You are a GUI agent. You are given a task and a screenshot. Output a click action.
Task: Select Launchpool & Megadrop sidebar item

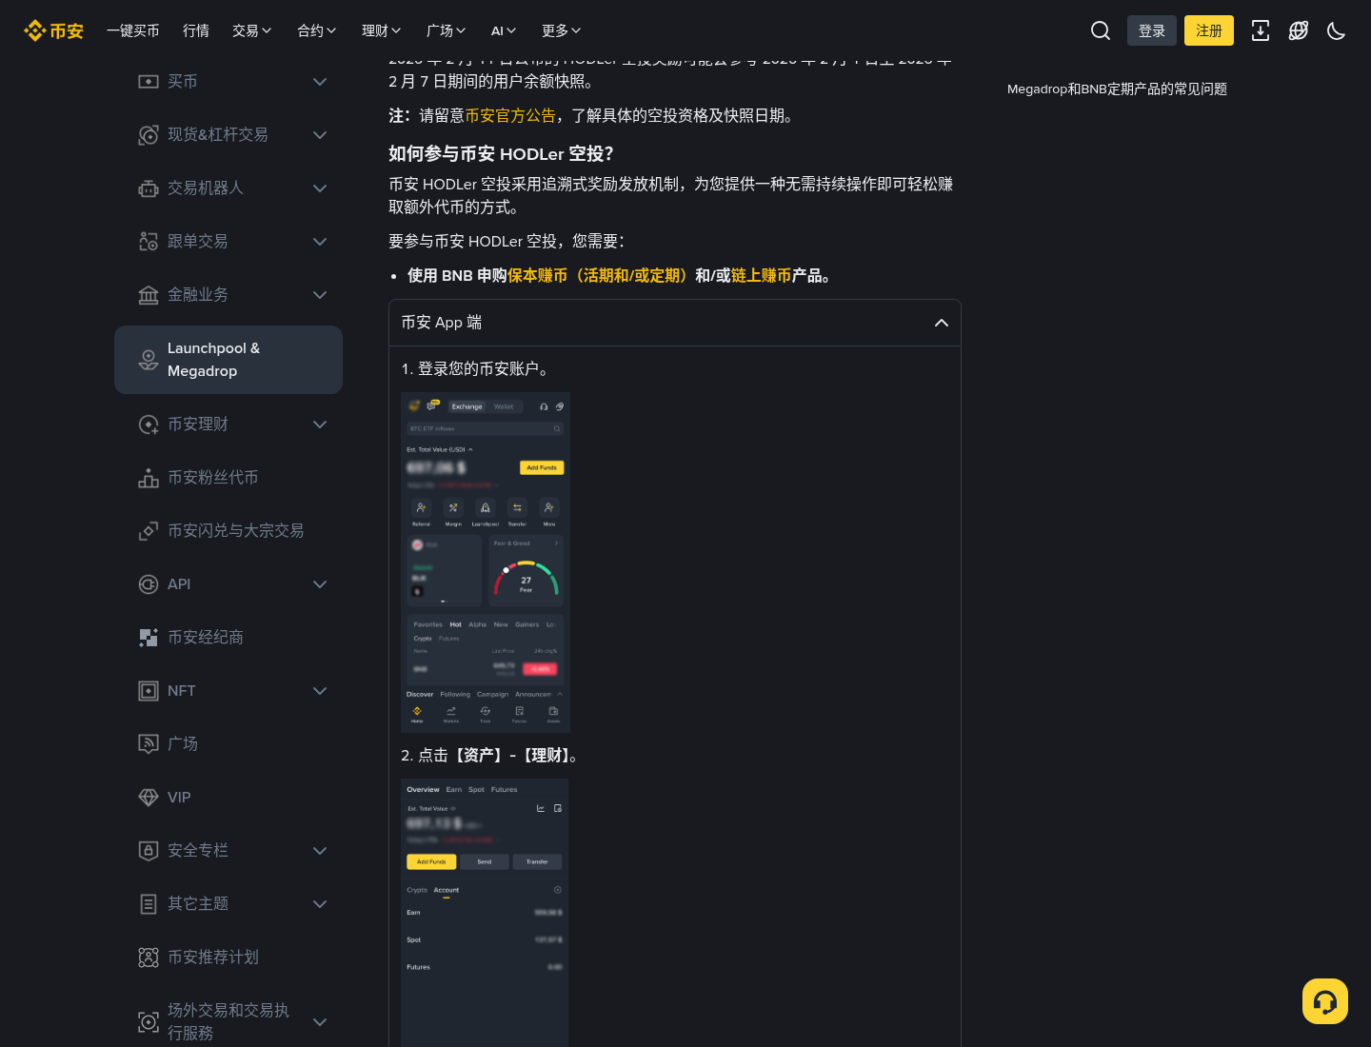pos(228,360)
